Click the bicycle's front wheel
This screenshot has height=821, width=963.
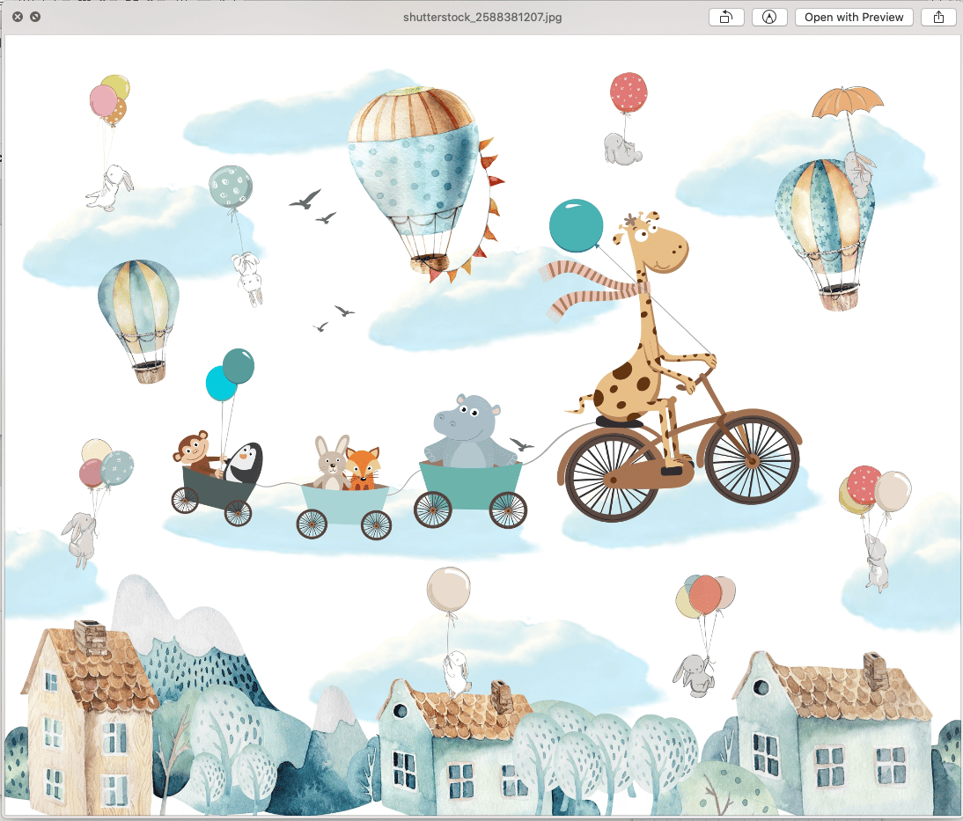point(751,458)
